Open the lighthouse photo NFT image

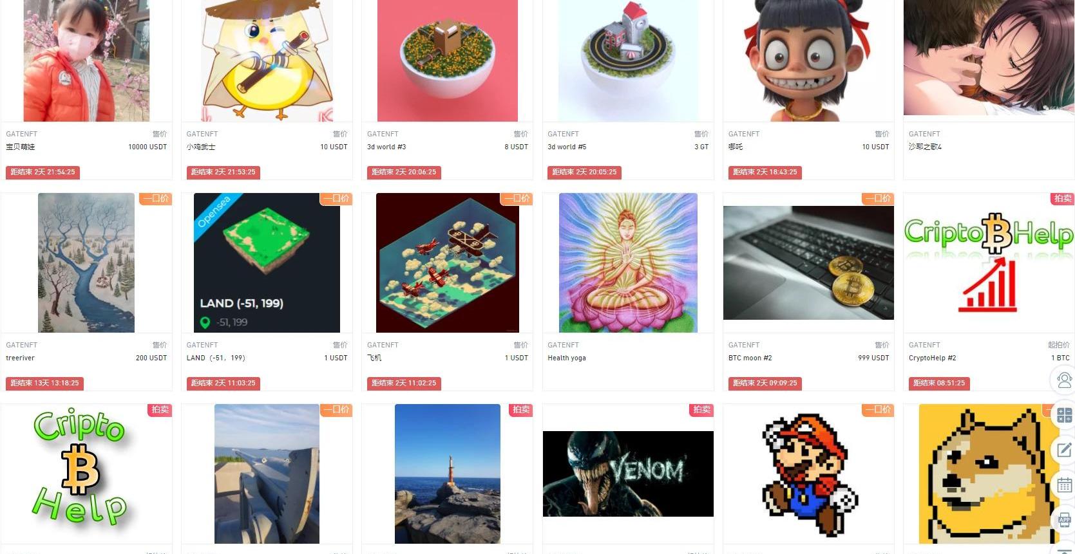pos(448,474)
